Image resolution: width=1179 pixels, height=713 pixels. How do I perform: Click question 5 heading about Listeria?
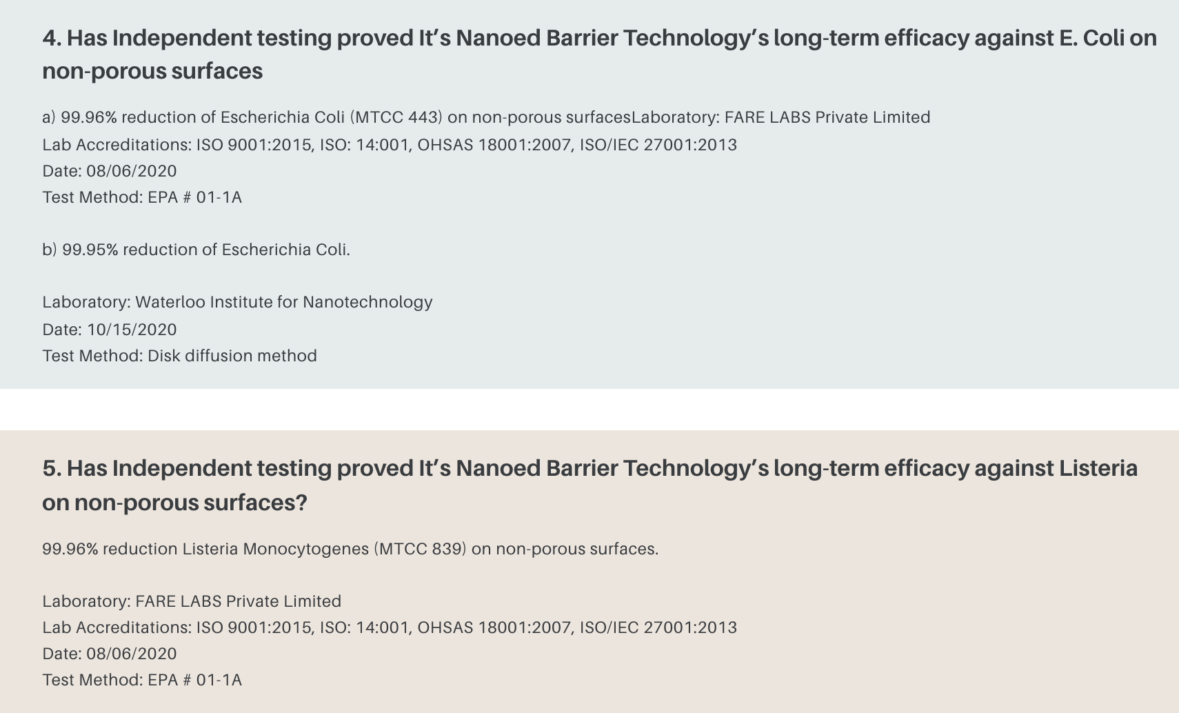tap(589, 485)
